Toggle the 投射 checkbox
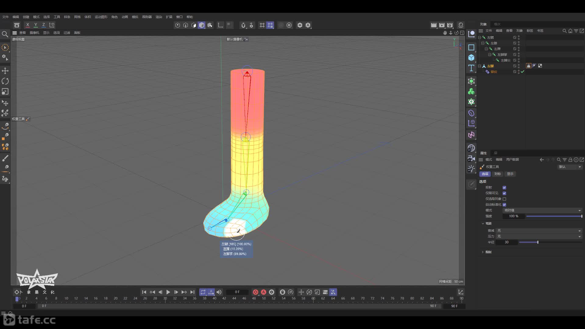The image size is (585, 329). pyautogui.click(x=504, y=188)
